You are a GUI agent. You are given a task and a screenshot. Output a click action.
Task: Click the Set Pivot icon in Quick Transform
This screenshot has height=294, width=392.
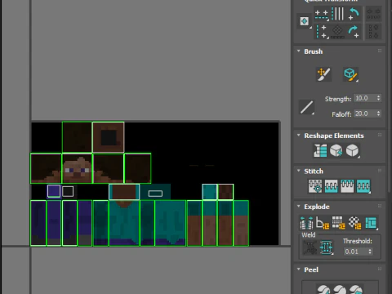point(305,21)
